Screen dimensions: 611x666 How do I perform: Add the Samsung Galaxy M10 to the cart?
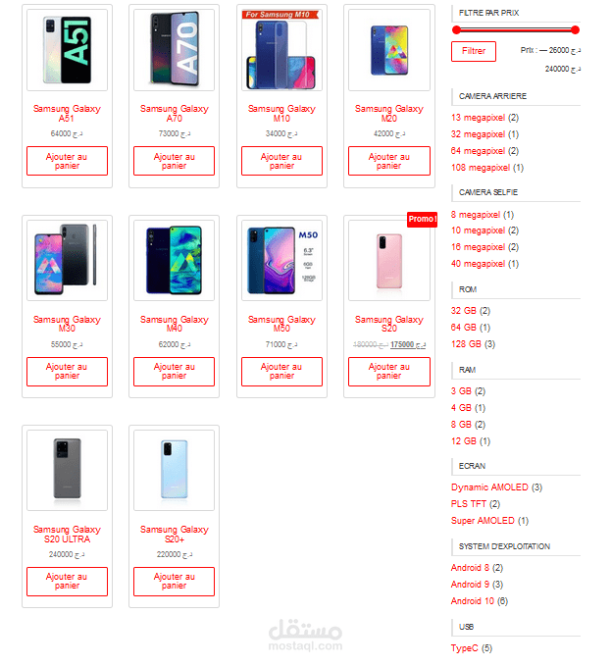281,161
